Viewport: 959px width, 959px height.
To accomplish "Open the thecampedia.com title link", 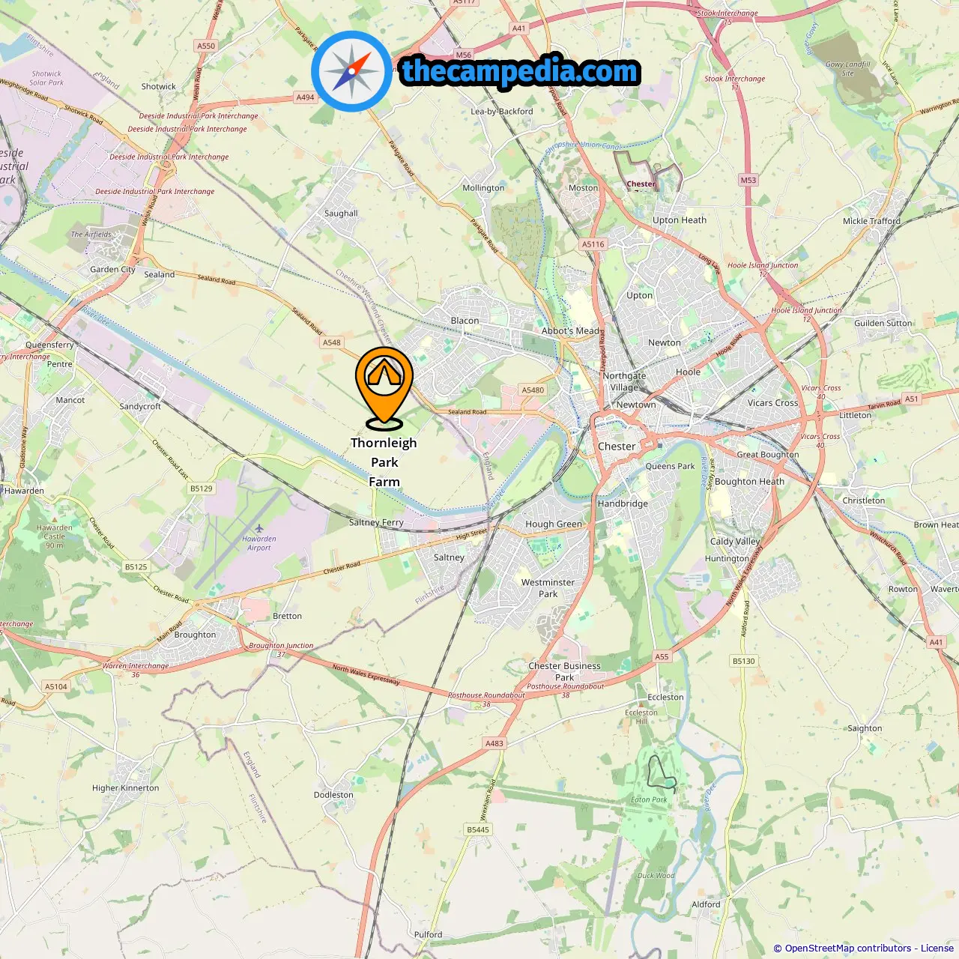I will point(520,71).
